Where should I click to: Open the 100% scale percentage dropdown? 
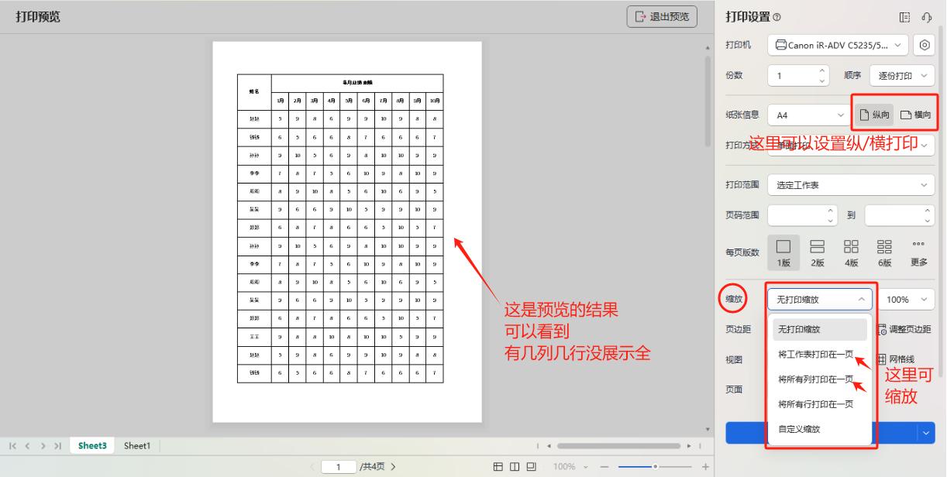(906, 300)
